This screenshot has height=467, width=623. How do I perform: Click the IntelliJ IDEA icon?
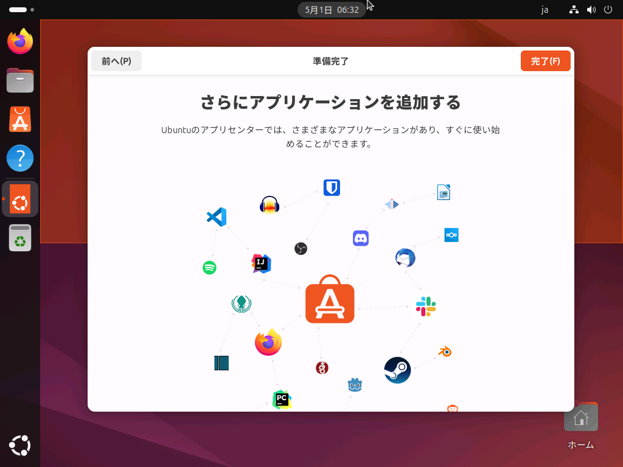point(261,264)
